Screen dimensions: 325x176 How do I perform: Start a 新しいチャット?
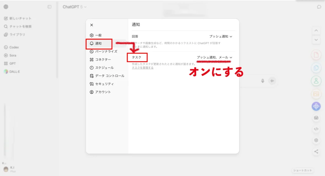[x=18, y=18]
